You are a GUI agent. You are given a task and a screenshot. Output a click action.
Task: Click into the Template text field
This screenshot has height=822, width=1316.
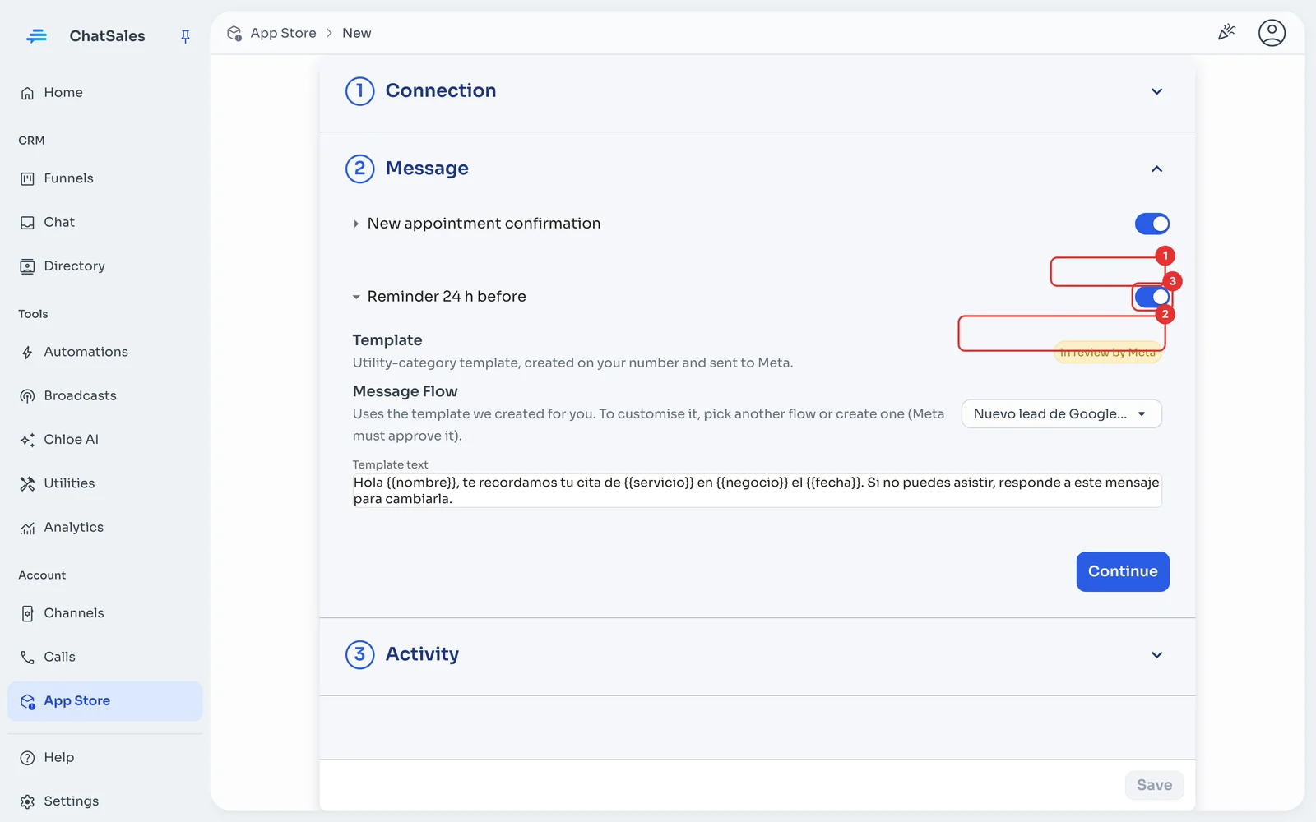click(757, 491)
